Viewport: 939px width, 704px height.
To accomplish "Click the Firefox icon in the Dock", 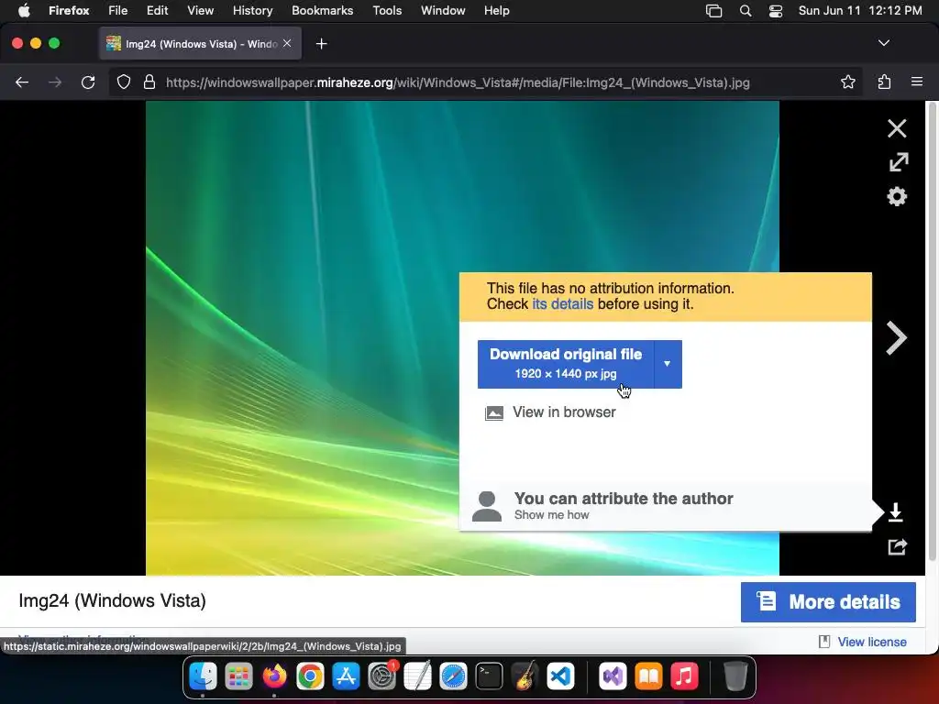I will [x=274, y=676].
